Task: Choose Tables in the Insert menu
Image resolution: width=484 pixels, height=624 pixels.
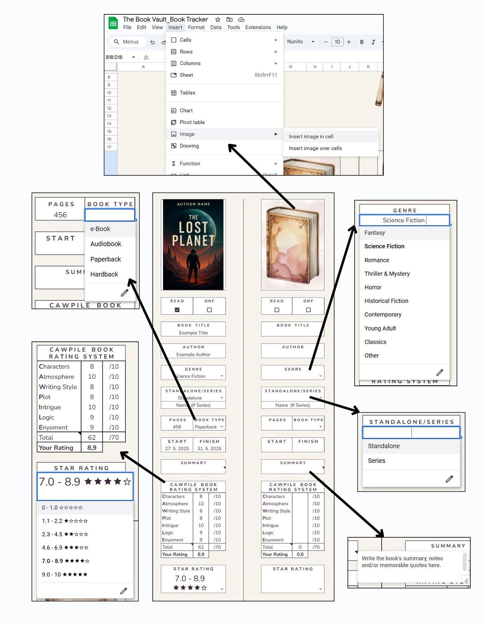Action: tap(225, 93)
